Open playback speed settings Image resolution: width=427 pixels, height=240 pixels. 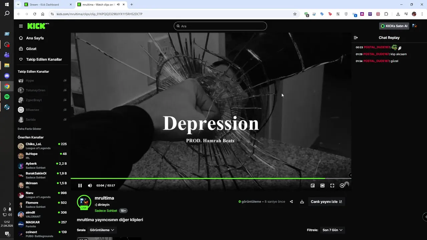(x=342, y=186)
